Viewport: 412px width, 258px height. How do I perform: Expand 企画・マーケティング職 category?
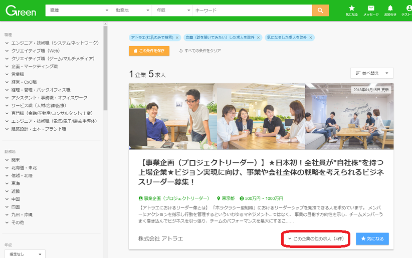pos(32,67)
